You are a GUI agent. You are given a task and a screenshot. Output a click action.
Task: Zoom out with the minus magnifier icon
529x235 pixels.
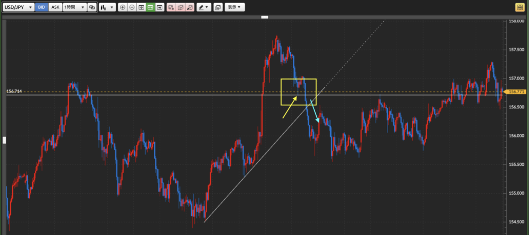[x=132, y=7]
